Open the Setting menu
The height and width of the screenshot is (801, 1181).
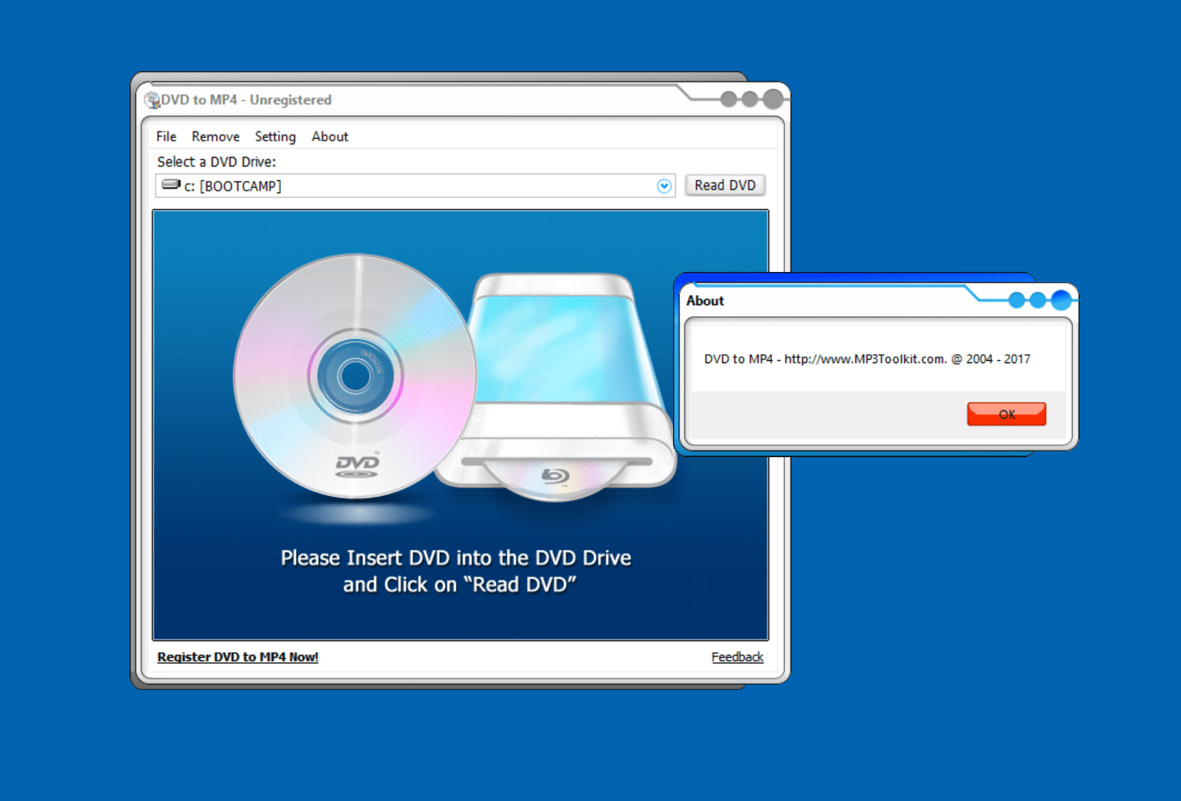point(275,136)
